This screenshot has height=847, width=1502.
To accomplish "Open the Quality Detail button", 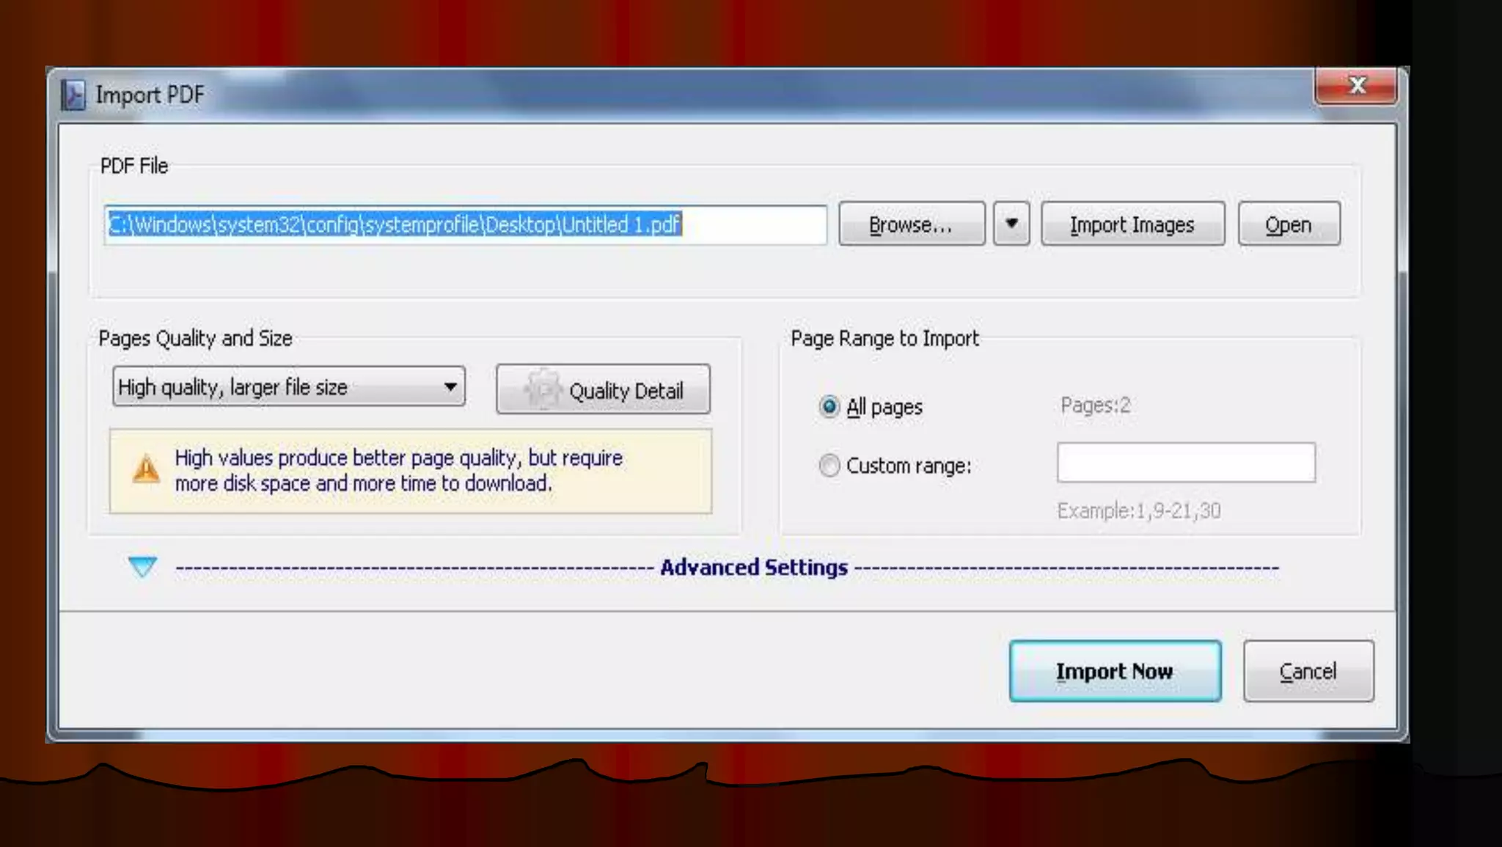I will 603,389.
